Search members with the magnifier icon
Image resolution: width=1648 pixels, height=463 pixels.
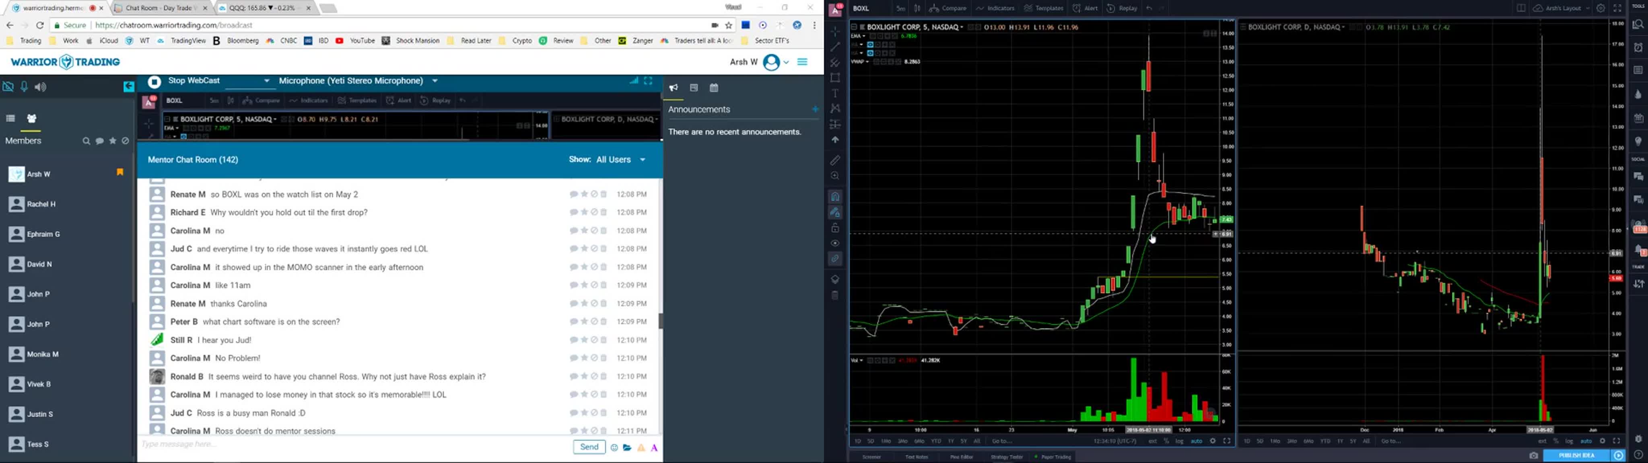87,141
